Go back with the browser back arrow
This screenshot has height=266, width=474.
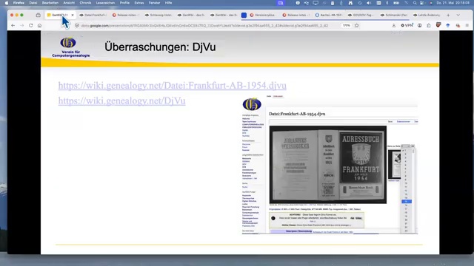coord(13,26)
